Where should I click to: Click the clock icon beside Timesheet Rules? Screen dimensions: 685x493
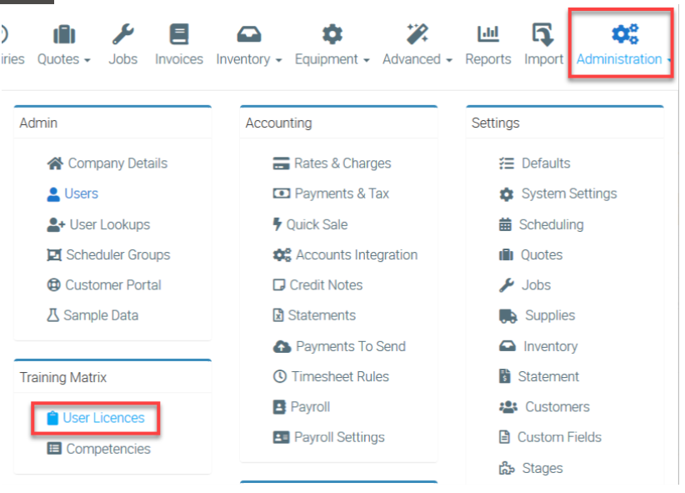(x=279, y=376)
